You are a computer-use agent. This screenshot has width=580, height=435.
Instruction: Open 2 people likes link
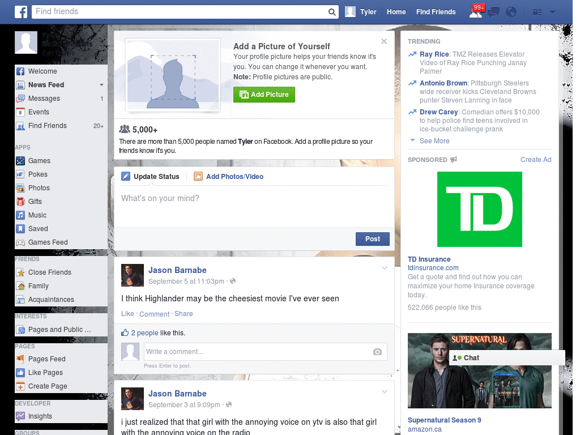[144, 333]
